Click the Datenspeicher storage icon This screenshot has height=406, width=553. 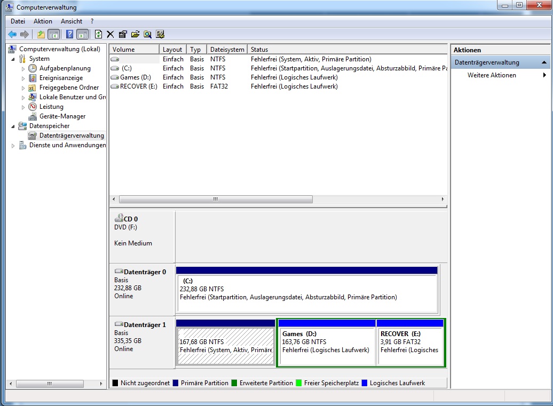22,126
